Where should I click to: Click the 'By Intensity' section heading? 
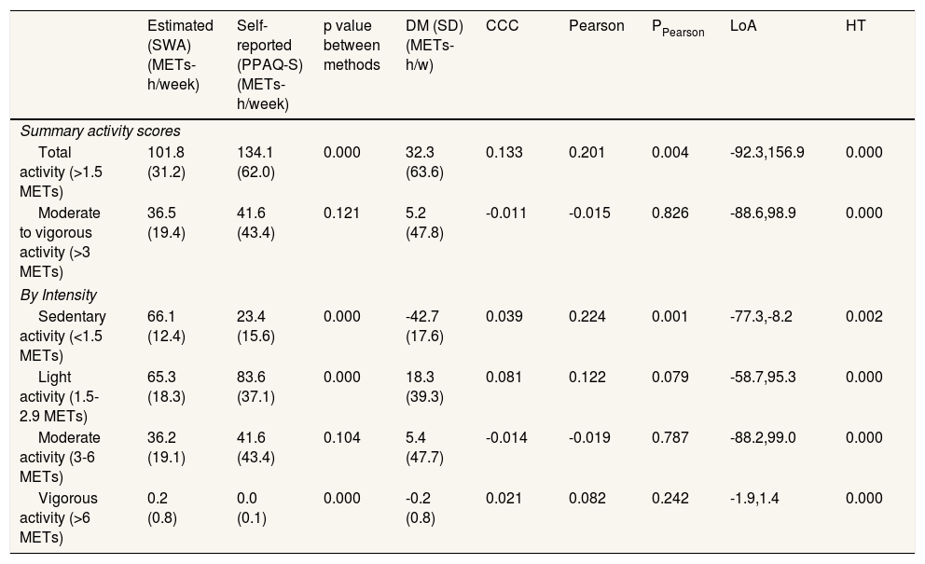coord(58,295)
